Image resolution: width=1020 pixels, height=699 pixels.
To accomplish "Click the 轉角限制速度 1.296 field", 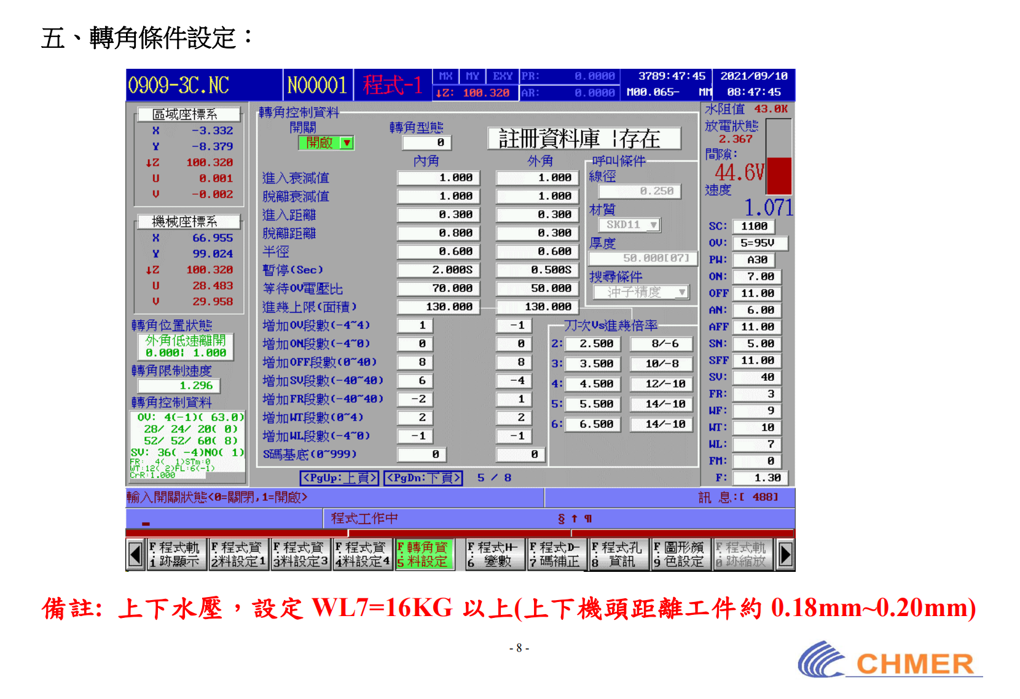I will pyautogui.click(x=178, y=386).
